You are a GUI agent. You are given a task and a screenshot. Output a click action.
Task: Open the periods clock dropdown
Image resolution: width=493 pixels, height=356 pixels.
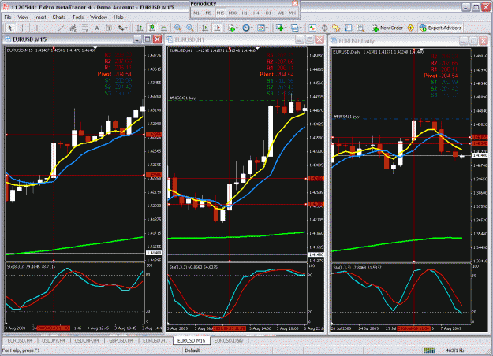[248, 28]
